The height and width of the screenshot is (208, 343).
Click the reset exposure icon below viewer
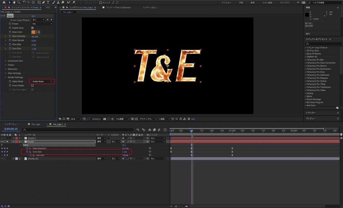coord(189,119)
